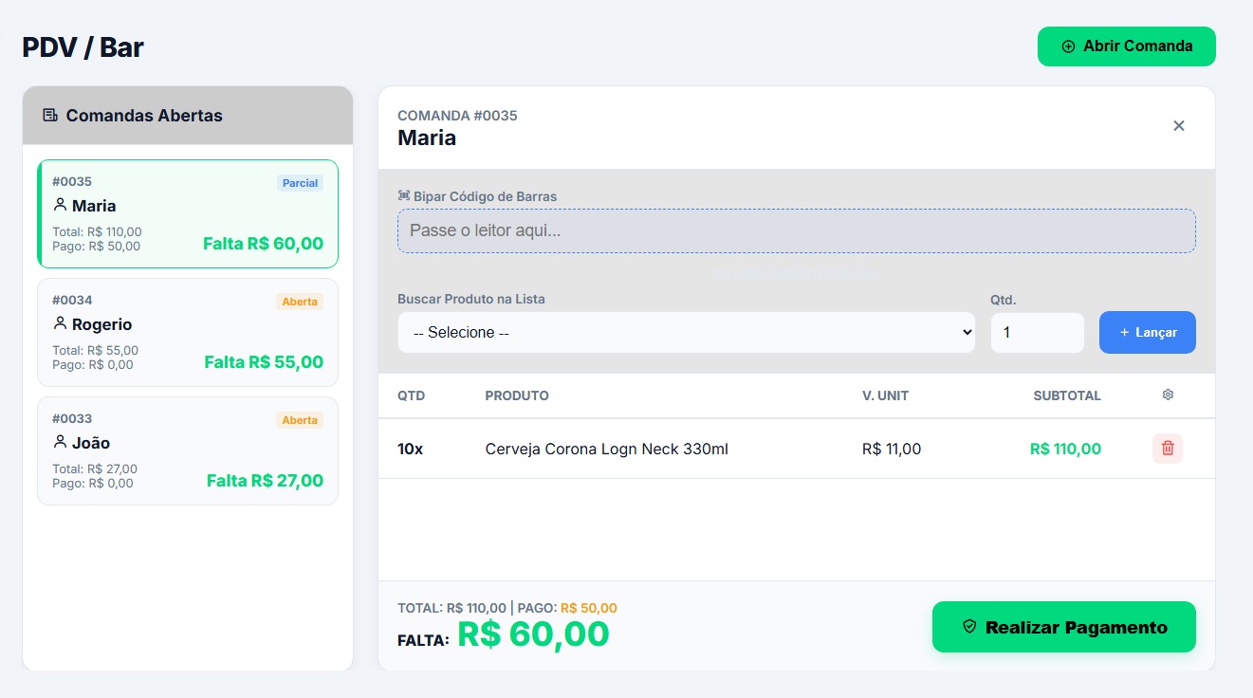1253x698 pixels.
Task: Click the Qtd quantity input field
Action: tap(1037, 332)
